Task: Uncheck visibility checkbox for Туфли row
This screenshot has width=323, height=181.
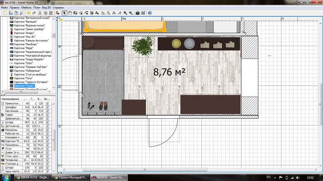Action: click(x=47, y=115)
